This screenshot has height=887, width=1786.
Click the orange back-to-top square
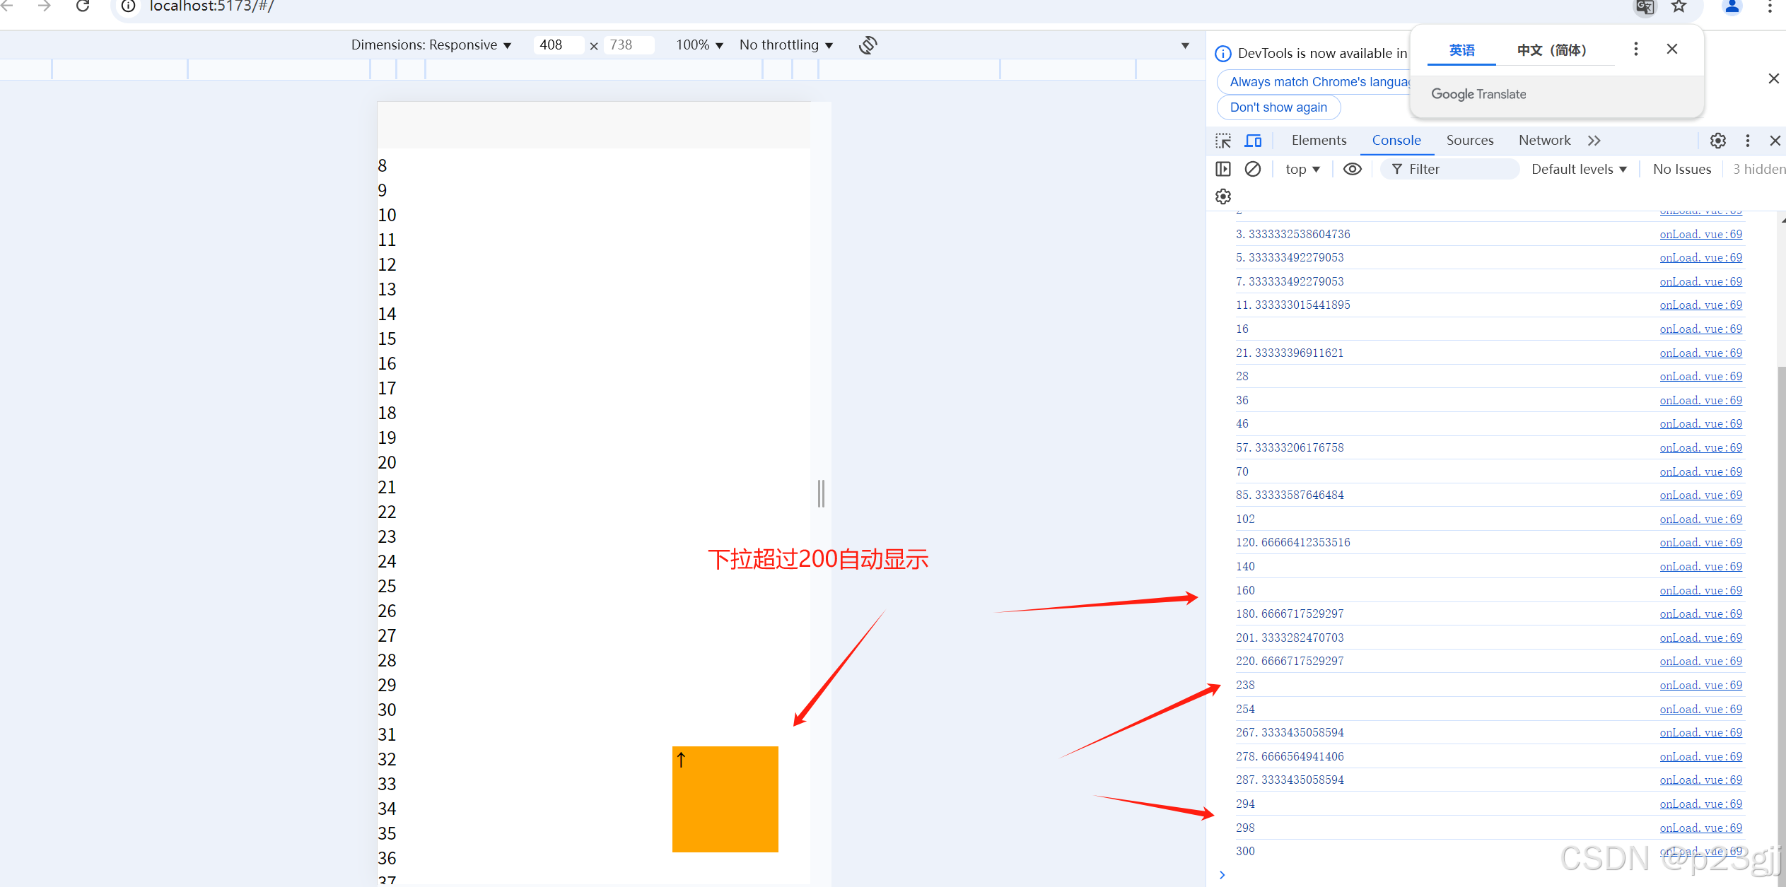(725, 799)
